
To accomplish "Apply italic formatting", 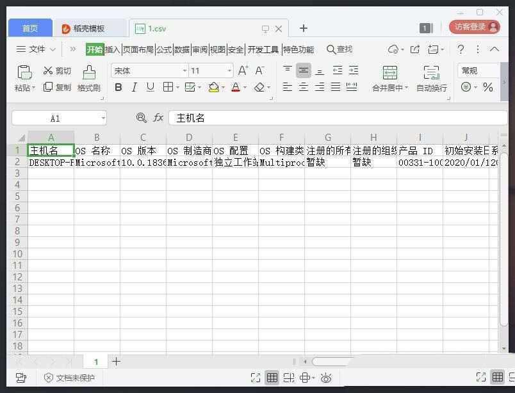I will (x=135, y=87).
